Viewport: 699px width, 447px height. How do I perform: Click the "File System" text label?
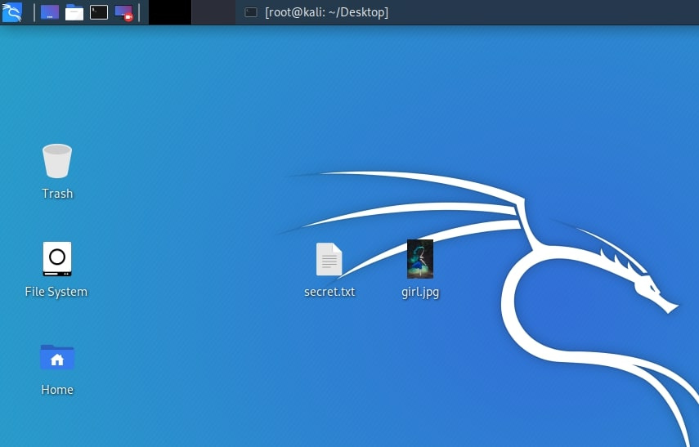pos(56,292)
